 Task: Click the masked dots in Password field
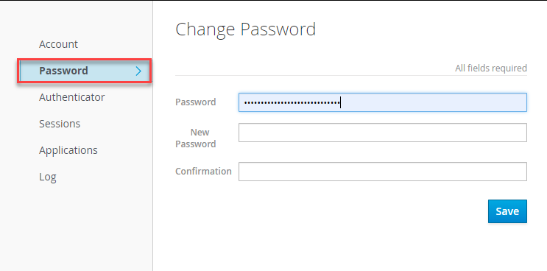pos(292,102)
